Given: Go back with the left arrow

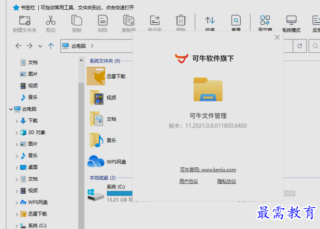Looking at the screenshot, I should pyautogui.click(x=18, y=46).
